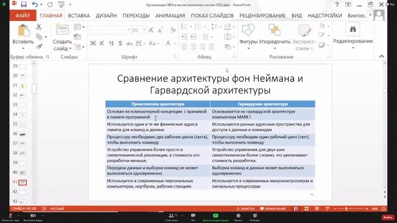Viewport: 397px width, 223px height.
Task: Click Zoom Демонстрация экрана share button
Action: point(215,217)
